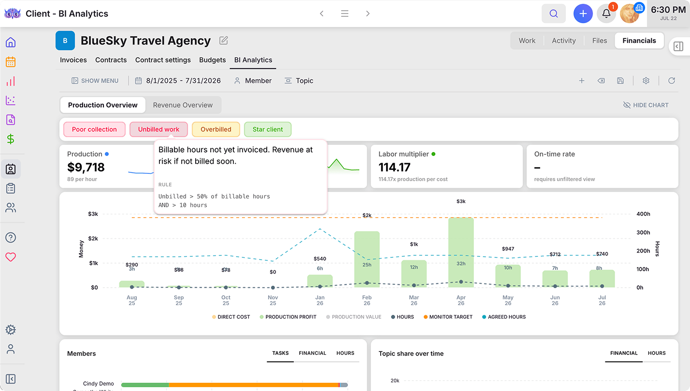Select the Production Overview tab

[103, 105]
